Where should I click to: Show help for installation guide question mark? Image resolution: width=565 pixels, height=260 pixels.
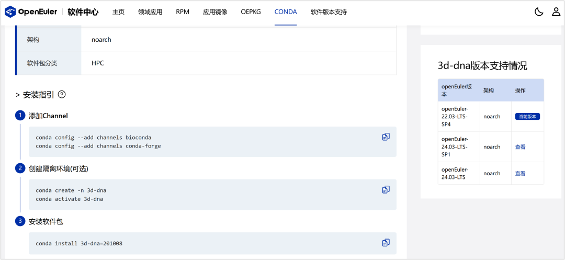click(62, 95)
